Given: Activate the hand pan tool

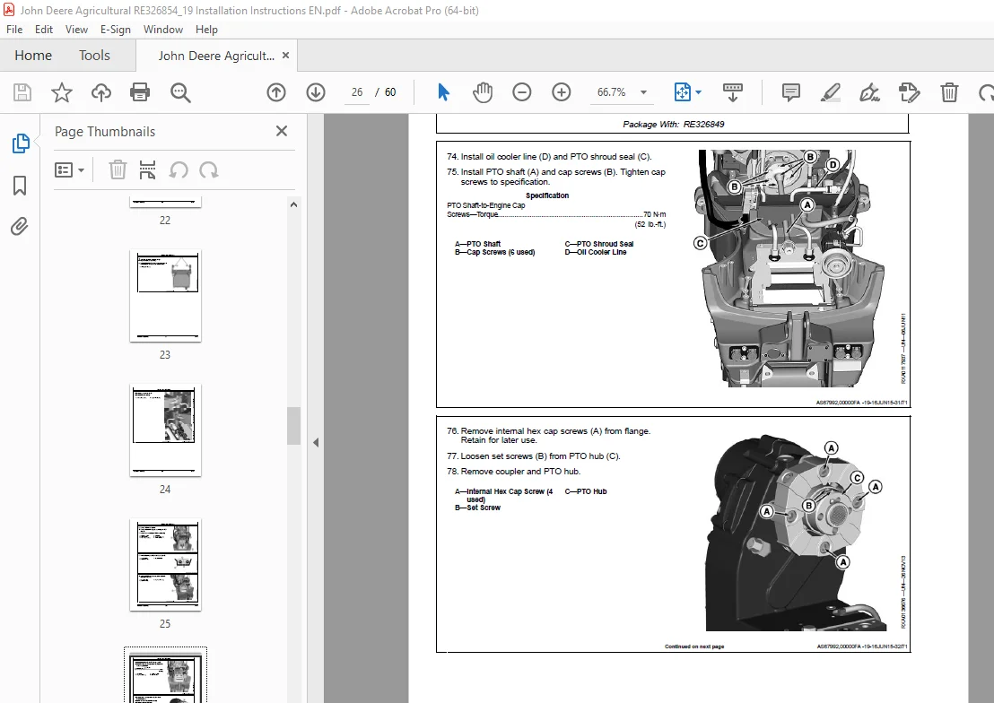Looking at the screenshot, I should 483,92.
